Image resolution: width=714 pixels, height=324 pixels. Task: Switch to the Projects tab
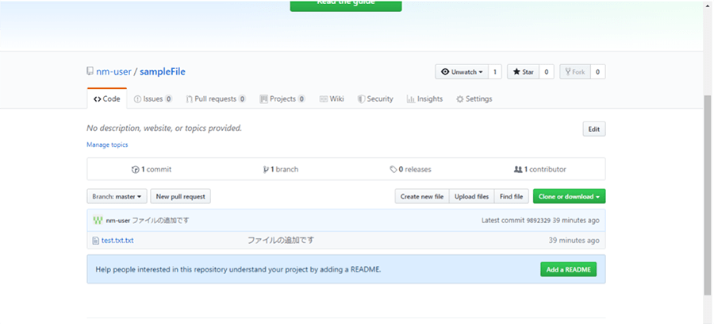282,99
